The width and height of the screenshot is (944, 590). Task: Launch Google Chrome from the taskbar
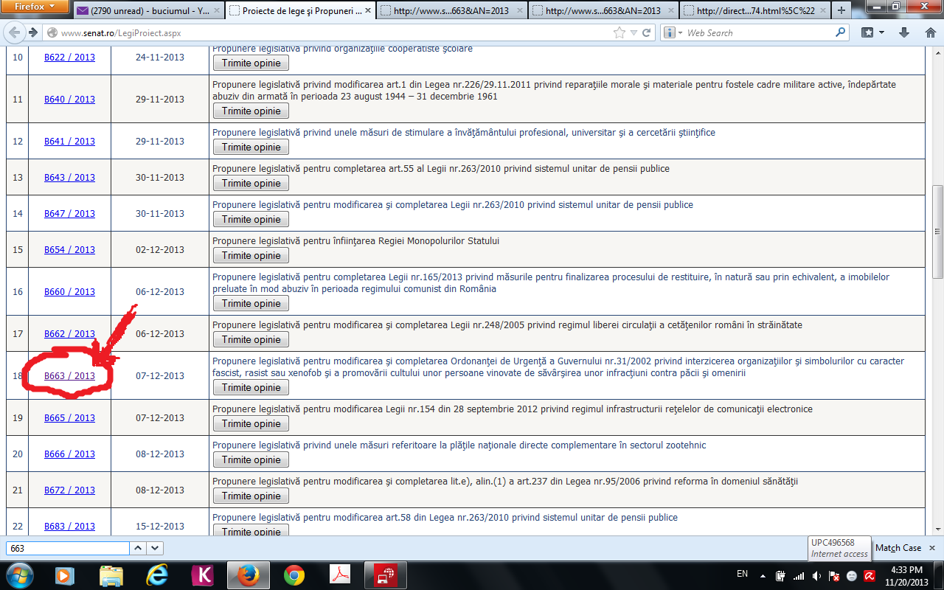coord(294,575)
